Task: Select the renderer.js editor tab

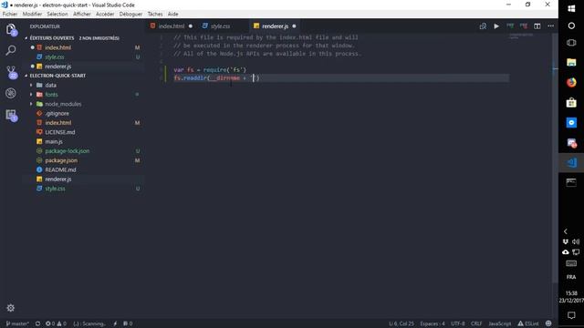Action: pyautogui.click(x=275, y=26)
